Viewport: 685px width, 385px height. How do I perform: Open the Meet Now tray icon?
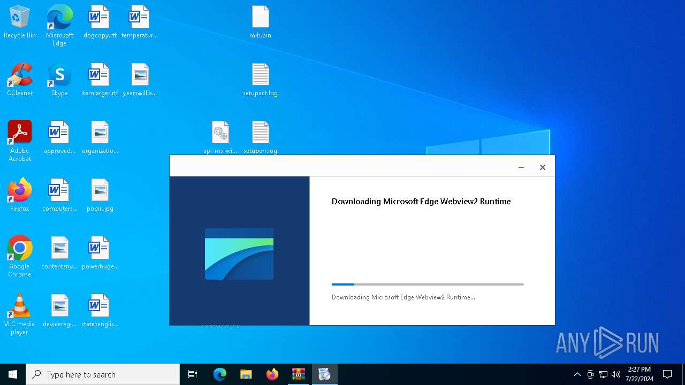click(590, 374)
